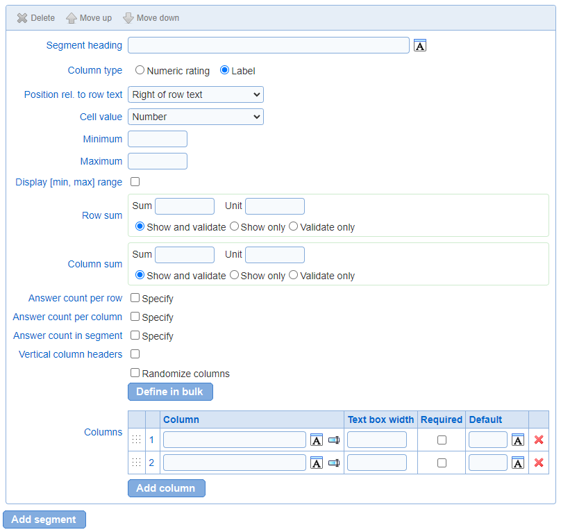Click the Delete segment icon
The height and width of the screenshot is (532, 561).
tap(22, 18)
